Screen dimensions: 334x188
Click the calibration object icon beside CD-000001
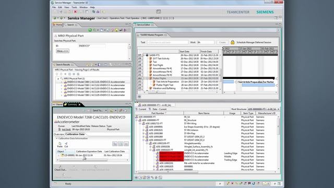pyautogui.click(x=62, y=156)
